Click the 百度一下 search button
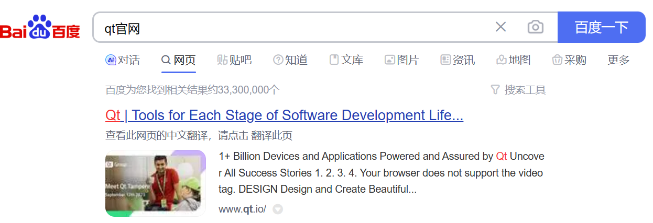This screenshot has height=223, width=653. coord(601,27)
